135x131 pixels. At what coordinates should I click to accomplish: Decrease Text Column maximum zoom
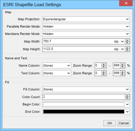pyautogui.click(x=122, y=74)
